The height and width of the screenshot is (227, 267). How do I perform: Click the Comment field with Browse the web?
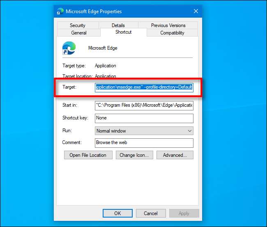(144, 143)
